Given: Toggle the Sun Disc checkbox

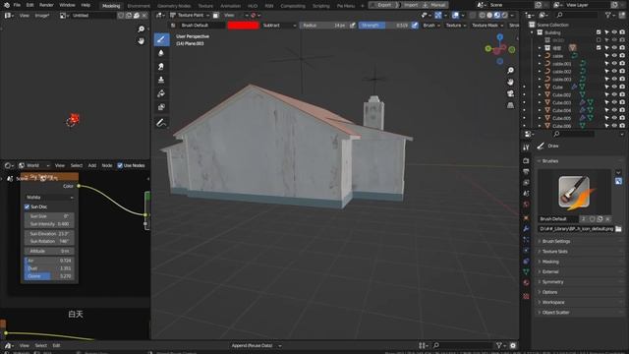Looking at the screenshot, I should tap(27, 206).
